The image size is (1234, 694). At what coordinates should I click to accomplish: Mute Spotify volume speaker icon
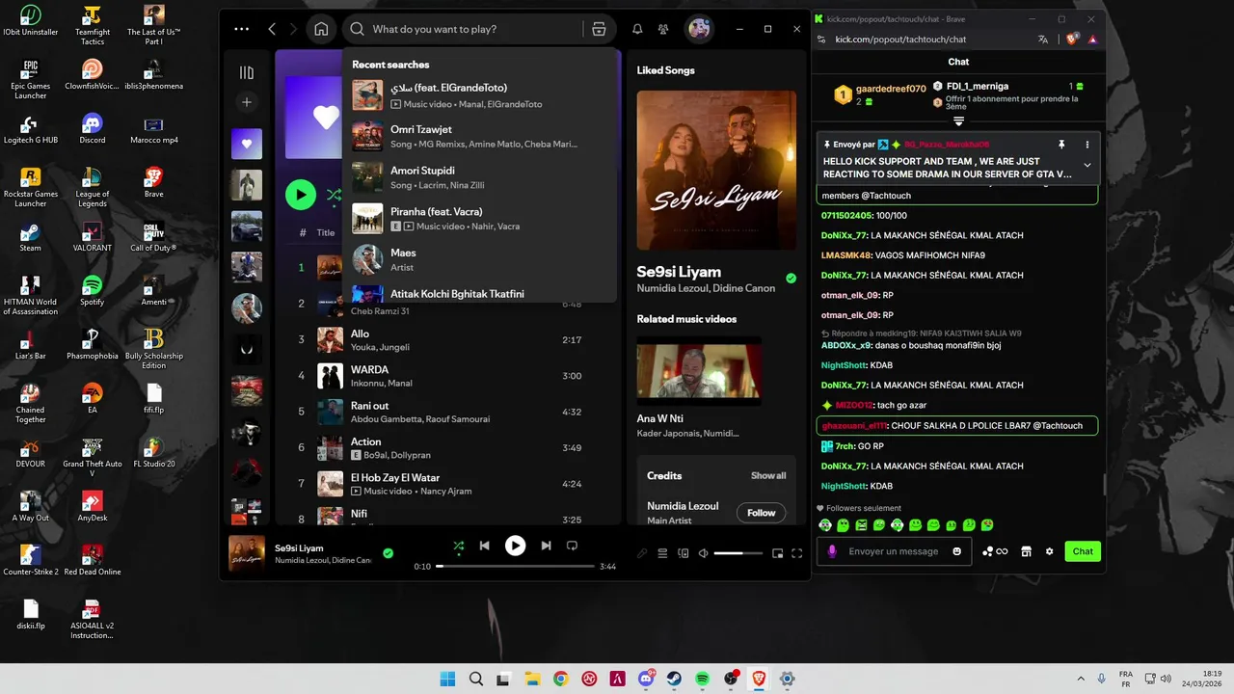pos(704,553)
